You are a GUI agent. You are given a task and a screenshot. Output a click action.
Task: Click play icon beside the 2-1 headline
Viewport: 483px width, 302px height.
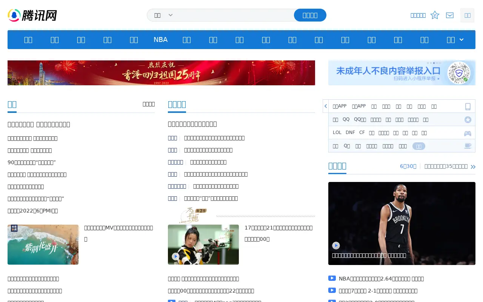[x=332, y=290]
